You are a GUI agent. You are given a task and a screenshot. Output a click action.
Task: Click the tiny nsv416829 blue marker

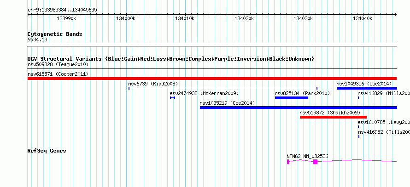point(358,98)
